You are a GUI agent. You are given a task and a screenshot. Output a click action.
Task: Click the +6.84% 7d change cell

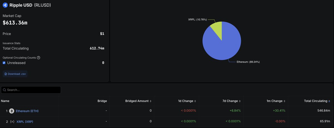(x=235, y=111)
